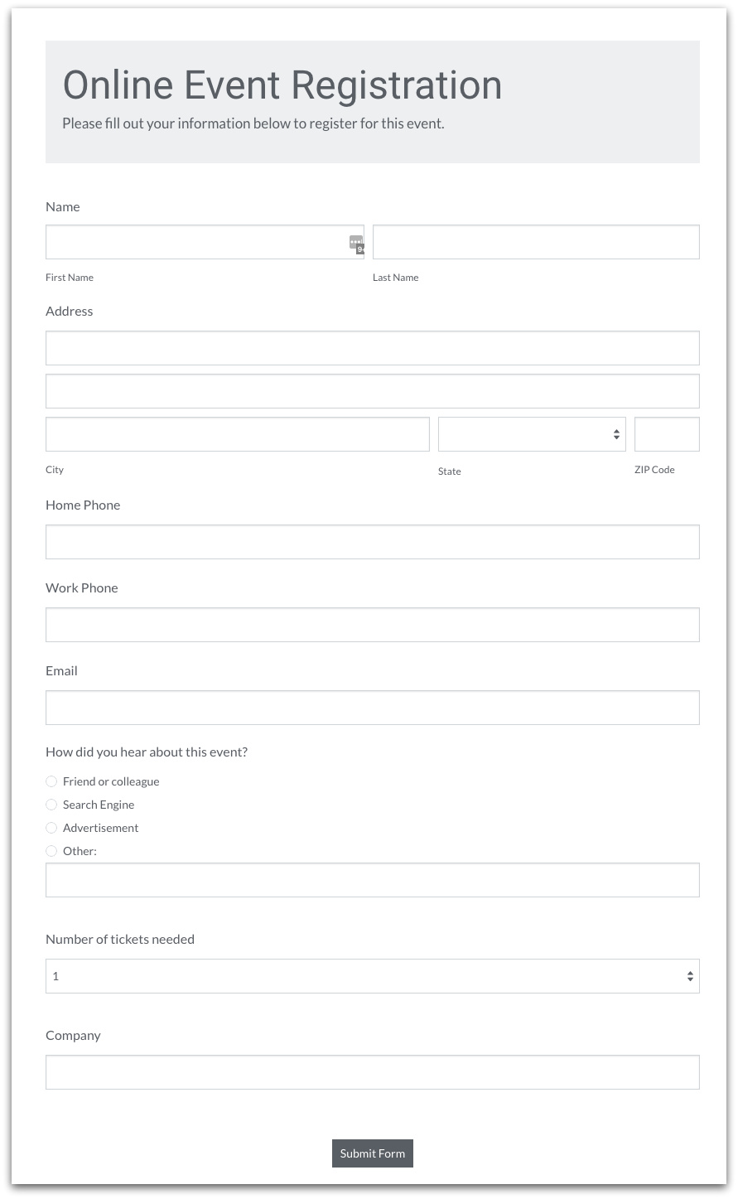
Task: Select the Friend or colleague radio button
Action: point(51,781)
